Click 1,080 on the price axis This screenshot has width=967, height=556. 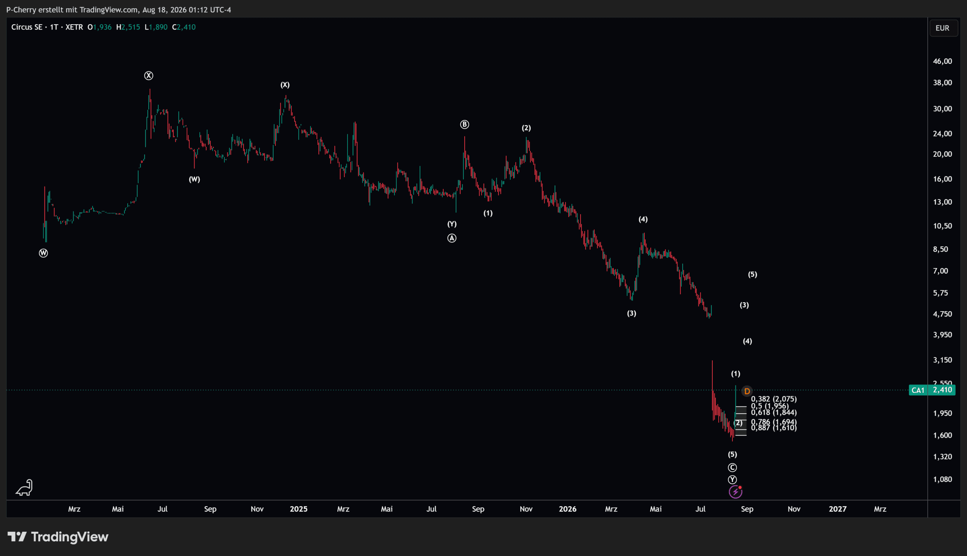942,479
